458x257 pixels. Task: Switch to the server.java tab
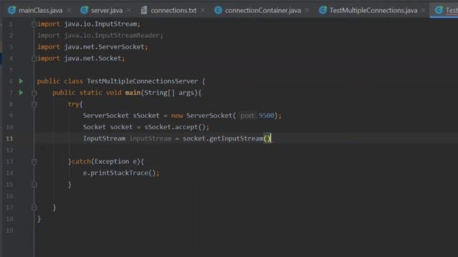click(107, 11)
